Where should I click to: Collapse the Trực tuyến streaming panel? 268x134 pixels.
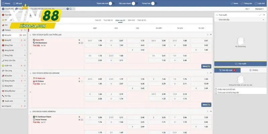pos(263,15)
